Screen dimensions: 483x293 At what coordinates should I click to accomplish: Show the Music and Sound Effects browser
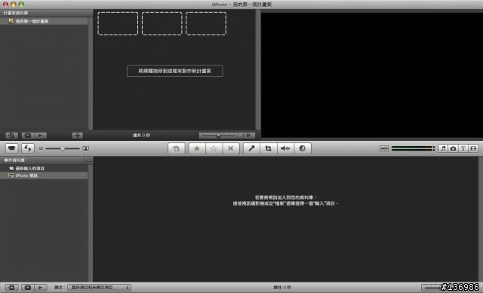click(443, 148)
